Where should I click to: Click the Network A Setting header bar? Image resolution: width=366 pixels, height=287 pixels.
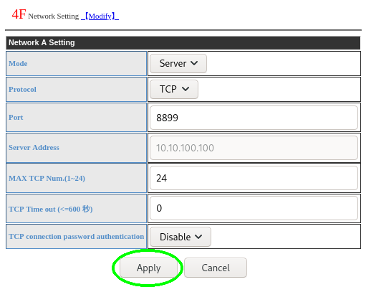point(183,43)
